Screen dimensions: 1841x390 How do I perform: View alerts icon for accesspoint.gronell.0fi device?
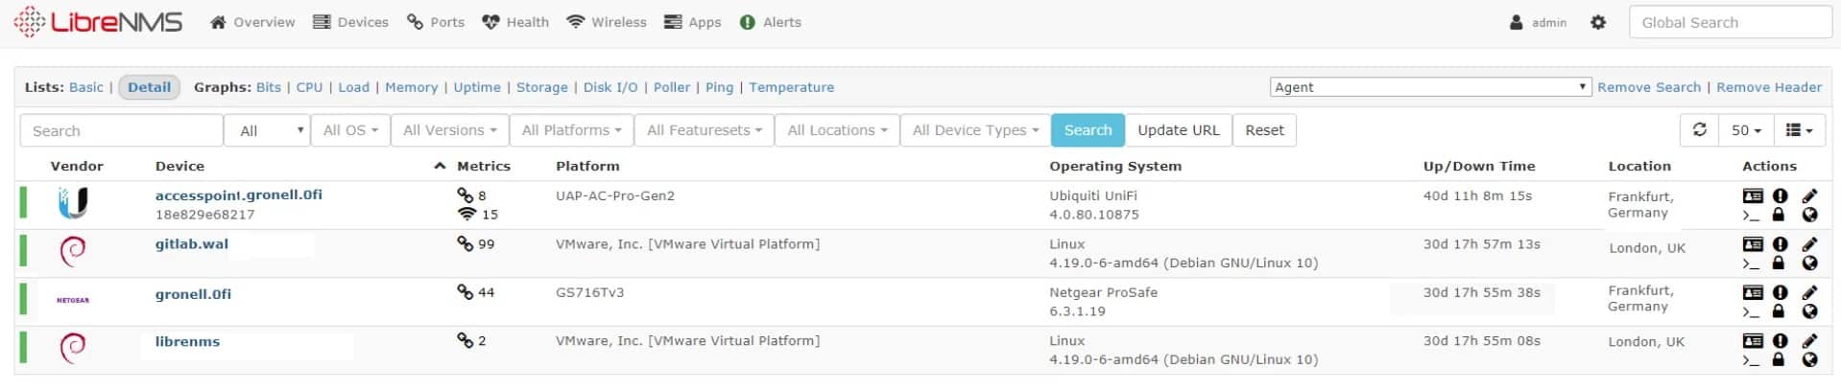pyautogui.click(x=1780, y=195)
